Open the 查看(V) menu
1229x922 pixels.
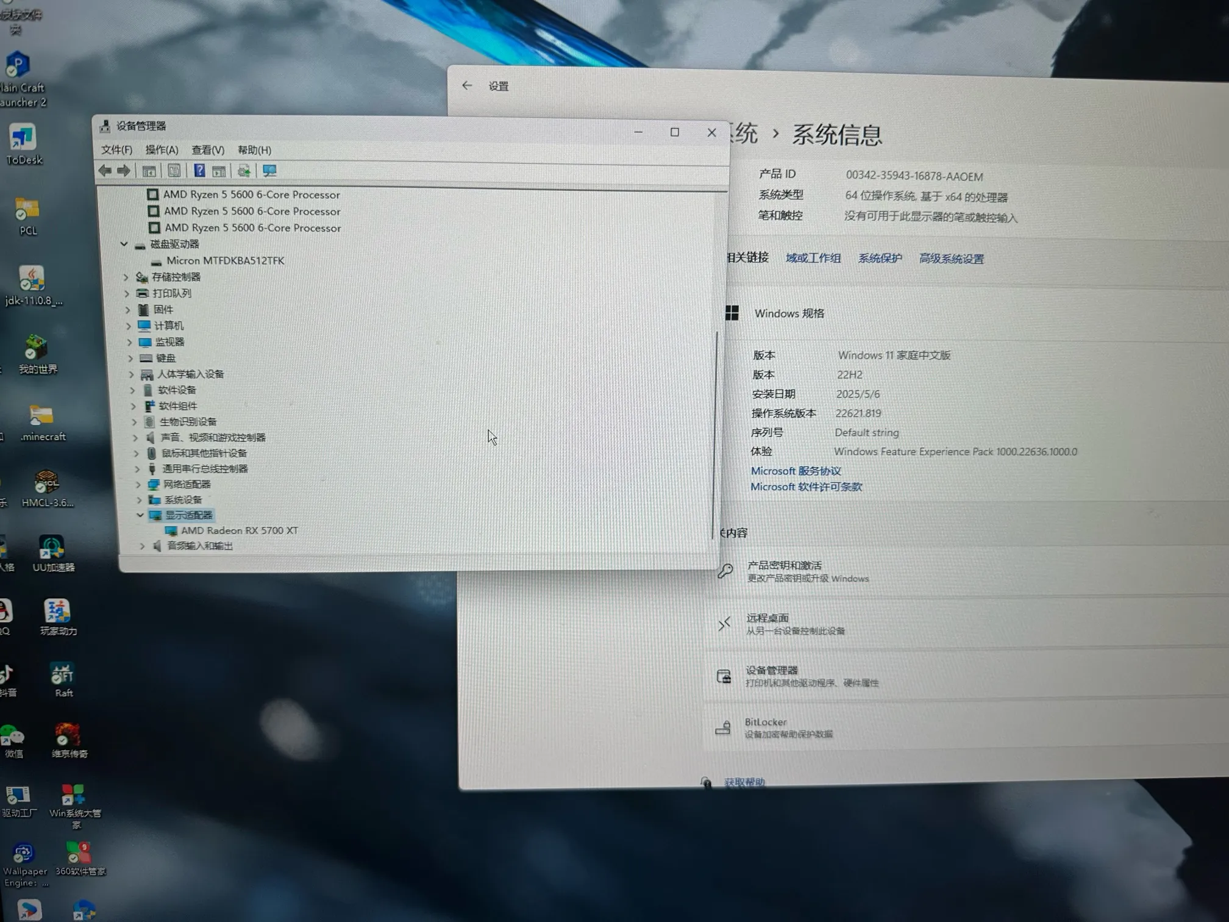click(x=208, y=150)
